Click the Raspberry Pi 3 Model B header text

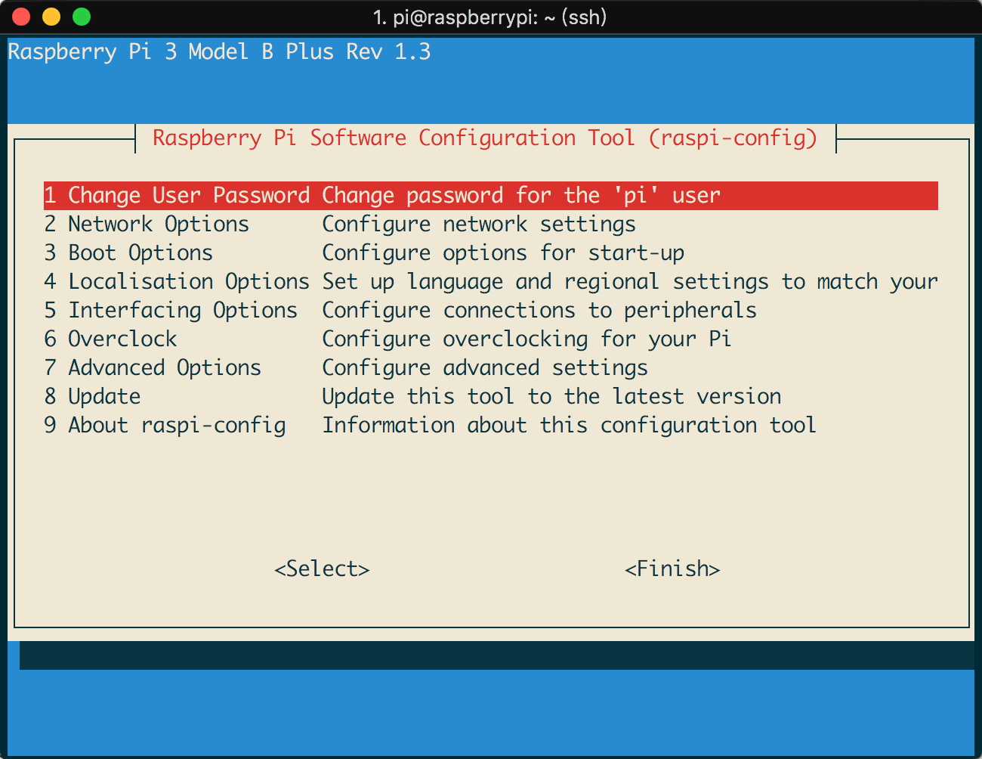pos(219,52)
